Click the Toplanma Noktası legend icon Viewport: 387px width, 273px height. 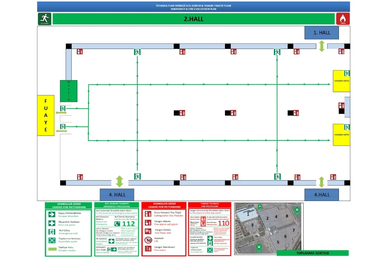click(52, 240)
